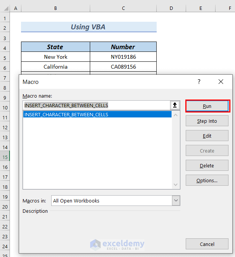Viewport: 235px width, 257px height.
Task: Click the greyed-out Create button
Action: pos(207,151)
